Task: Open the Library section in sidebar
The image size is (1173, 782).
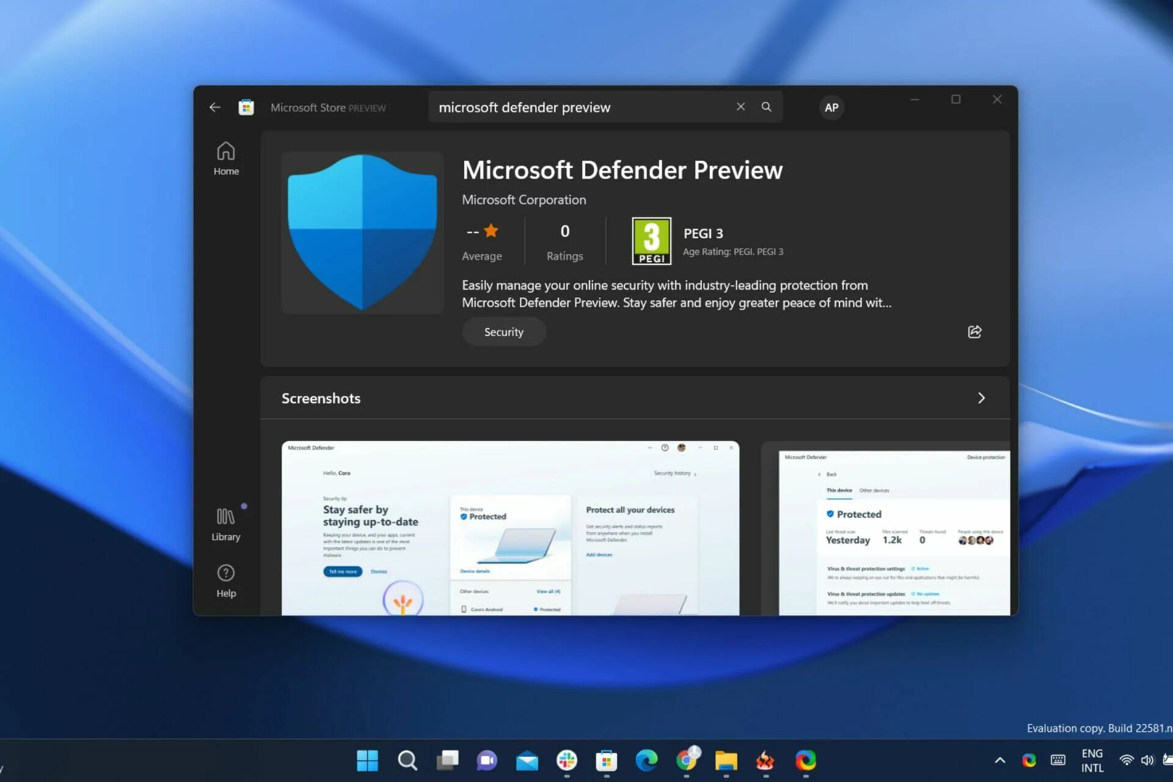Action: tap(225, 523)
